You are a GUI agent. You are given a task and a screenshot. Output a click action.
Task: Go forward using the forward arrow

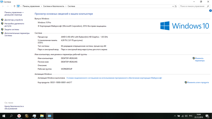[8, 6]
